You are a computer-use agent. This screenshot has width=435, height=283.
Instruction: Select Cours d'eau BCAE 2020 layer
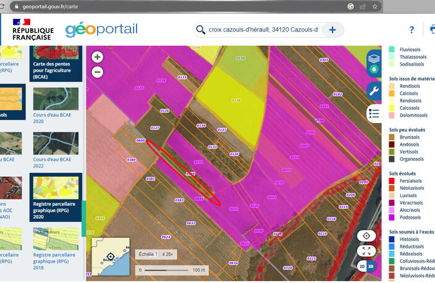[x=56, y=106]
